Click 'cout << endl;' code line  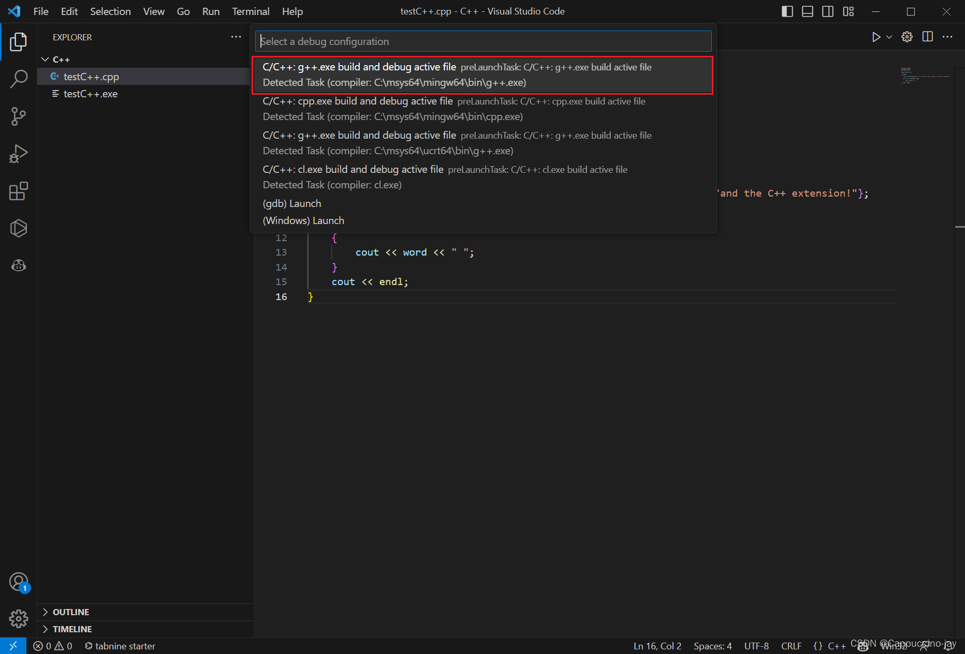coord(370,282)
